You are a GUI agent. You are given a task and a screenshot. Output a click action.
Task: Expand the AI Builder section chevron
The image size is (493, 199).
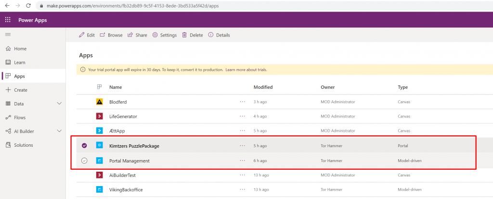coord(59,131)
